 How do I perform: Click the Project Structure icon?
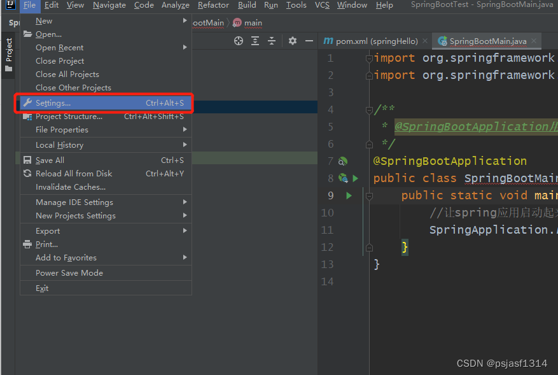(x=27, y=117)
